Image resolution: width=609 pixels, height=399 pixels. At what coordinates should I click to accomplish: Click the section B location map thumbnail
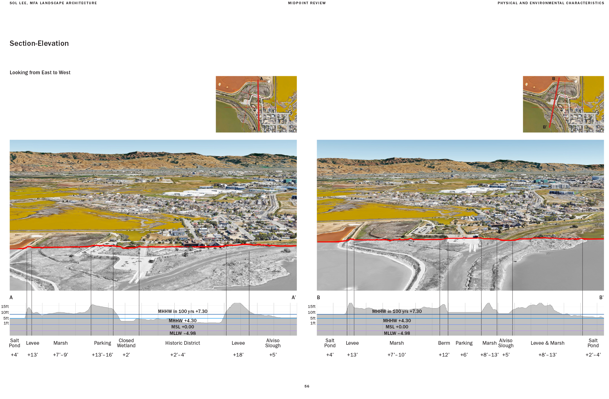563,104
